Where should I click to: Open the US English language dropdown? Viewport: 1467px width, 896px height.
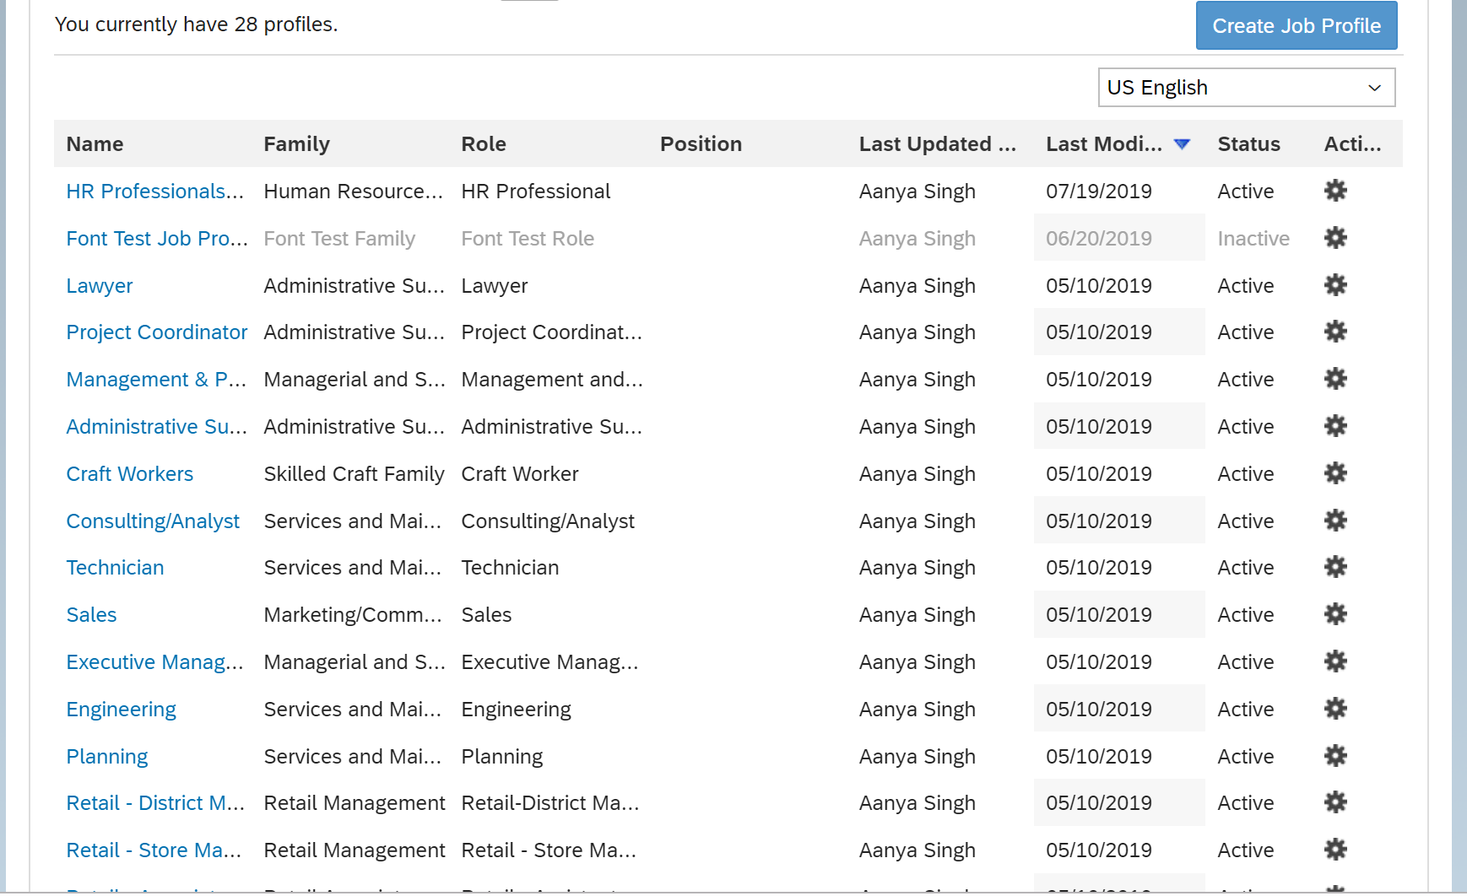pyautogui.click(x=1246, y=88)
